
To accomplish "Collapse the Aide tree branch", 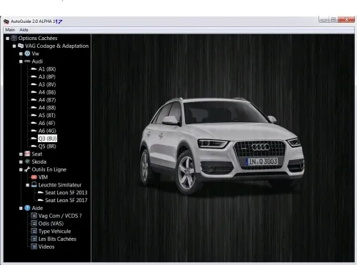I will click(21, 209).
